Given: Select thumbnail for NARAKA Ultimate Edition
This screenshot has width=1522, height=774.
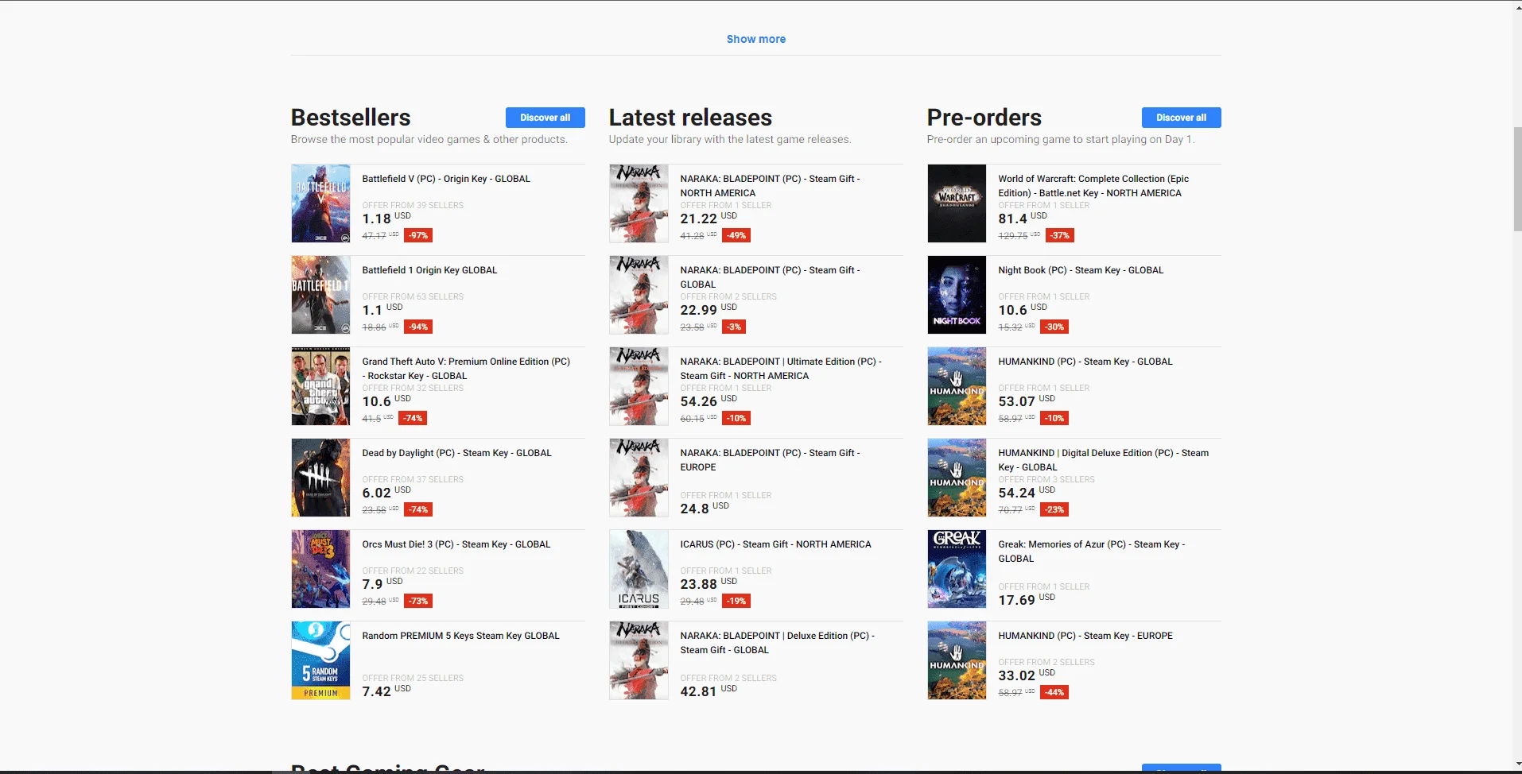Looking at the screenshot, I should point(639,386).
